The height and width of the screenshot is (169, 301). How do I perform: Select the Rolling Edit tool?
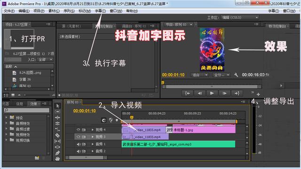click(57, 123)
